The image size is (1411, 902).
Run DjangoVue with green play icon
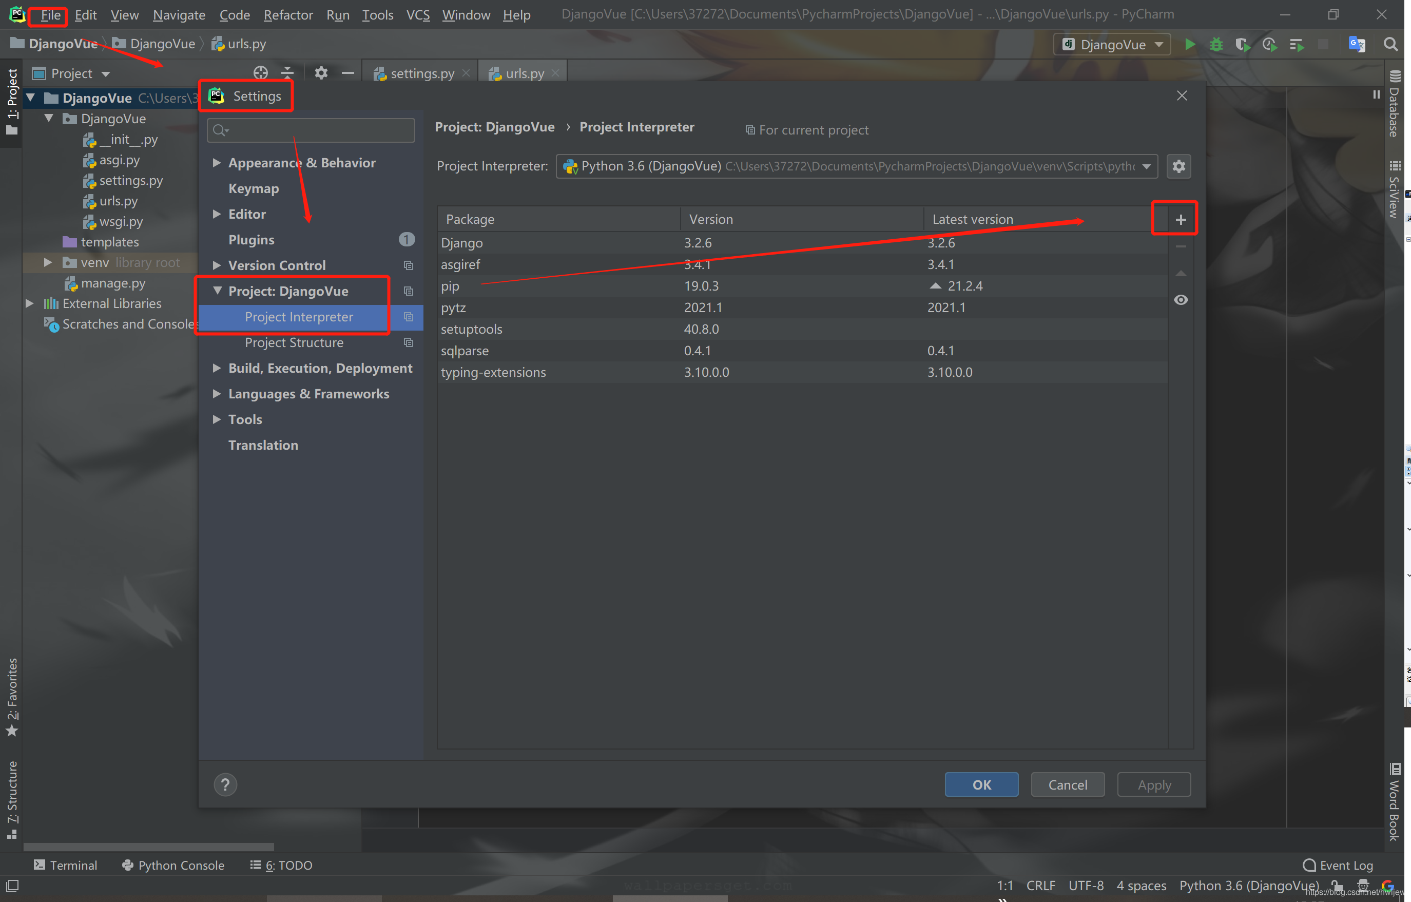(x=1189, y=45)
